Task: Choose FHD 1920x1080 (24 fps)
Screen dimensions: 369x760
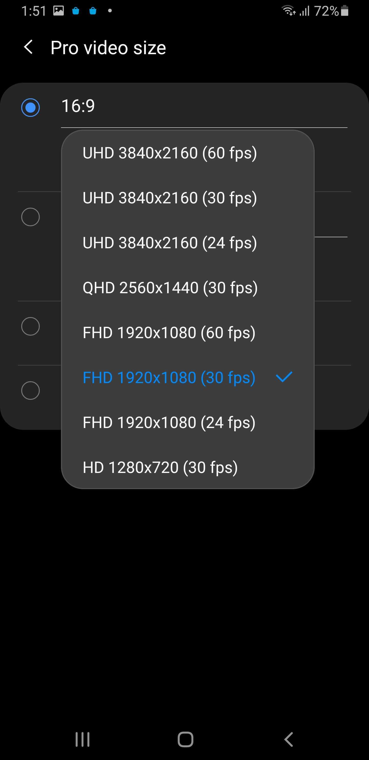Action: (x=169, y=422)
